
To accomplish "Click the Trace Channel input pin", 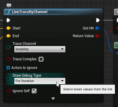I will (9, 47).
